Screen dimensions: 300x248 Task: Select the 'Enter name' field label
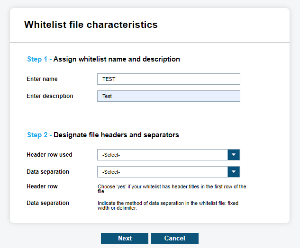[x=42, y=79]
